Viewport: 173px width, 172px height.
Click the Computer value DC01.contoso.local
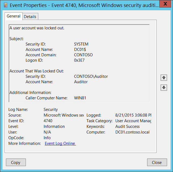[x=132, y=132]
